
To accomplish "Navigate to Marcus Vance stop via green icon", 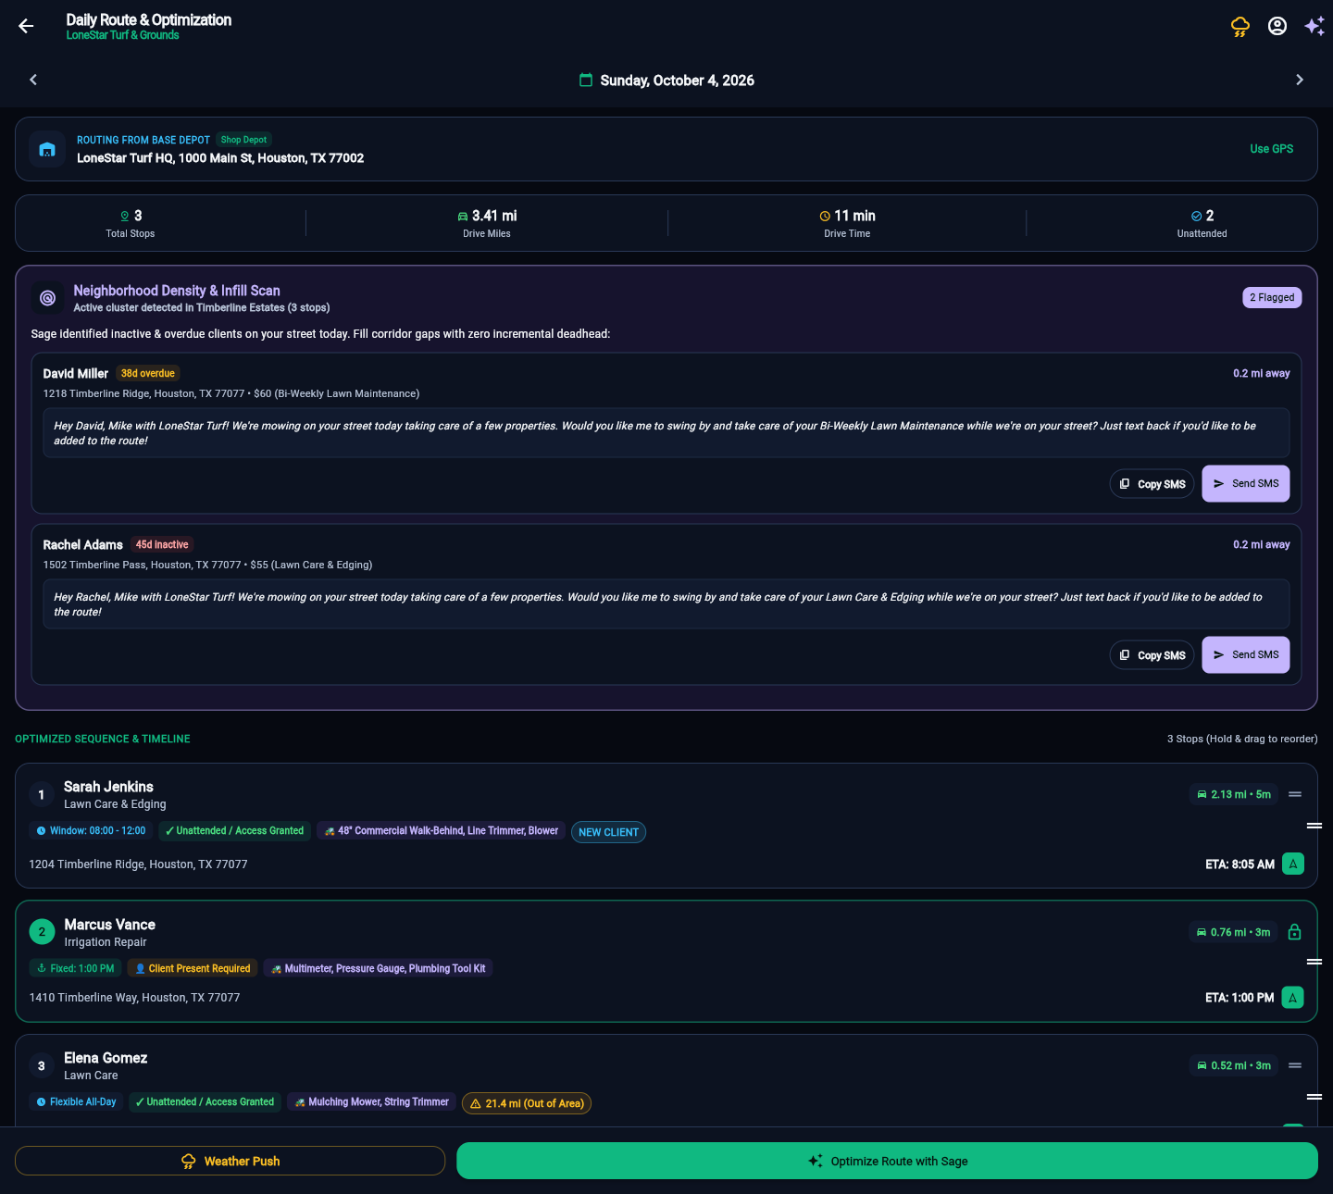I will coord(1293,998).
